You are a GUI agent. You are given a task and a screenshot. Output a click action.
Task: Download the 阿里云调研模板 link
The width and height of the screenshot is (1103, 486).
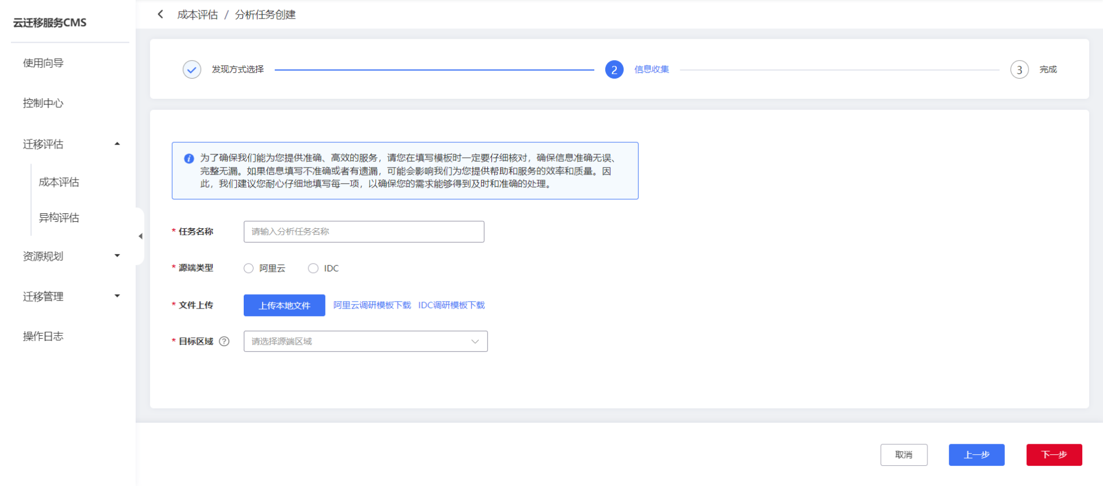click(372, 305)
